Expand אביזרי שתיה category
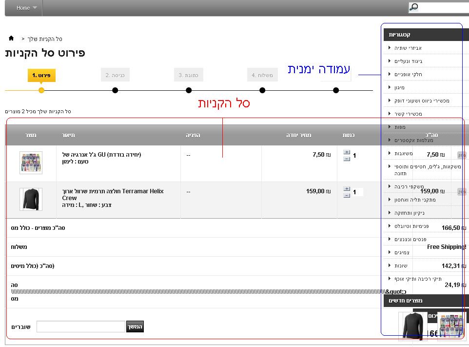Viewport: 469px width, 347px height. (x=408, y=48)
